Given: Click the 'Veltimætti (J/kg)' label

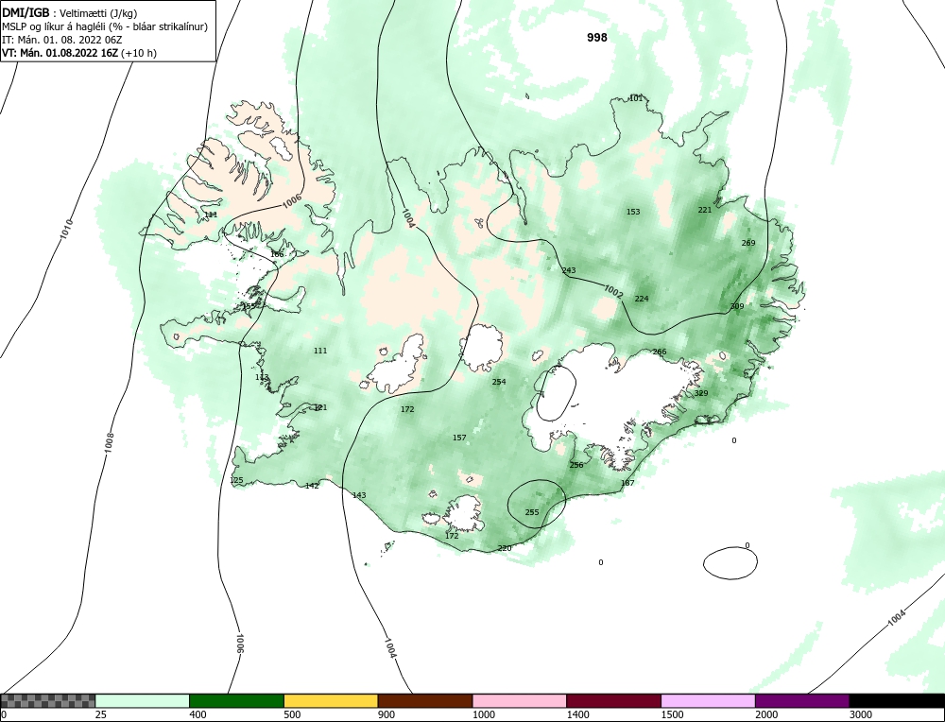Looking at the screenshot, I should [x=98, y=13].
